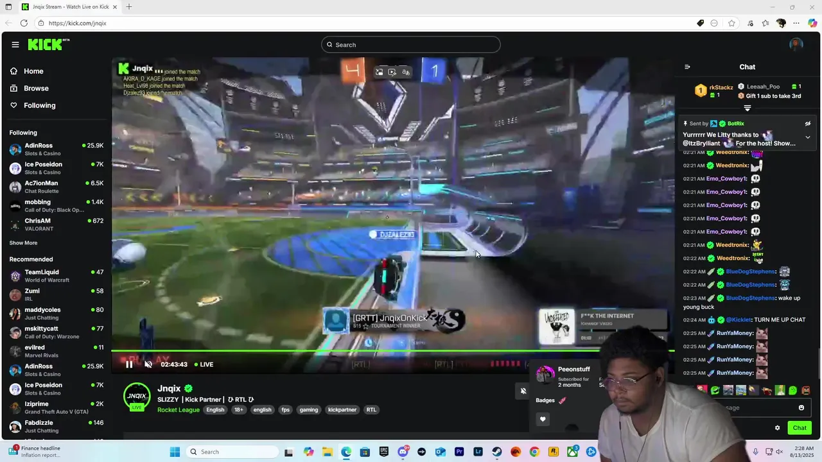Pause the stream video
This screenshot has width=822, height=462.
coord(129,364)
